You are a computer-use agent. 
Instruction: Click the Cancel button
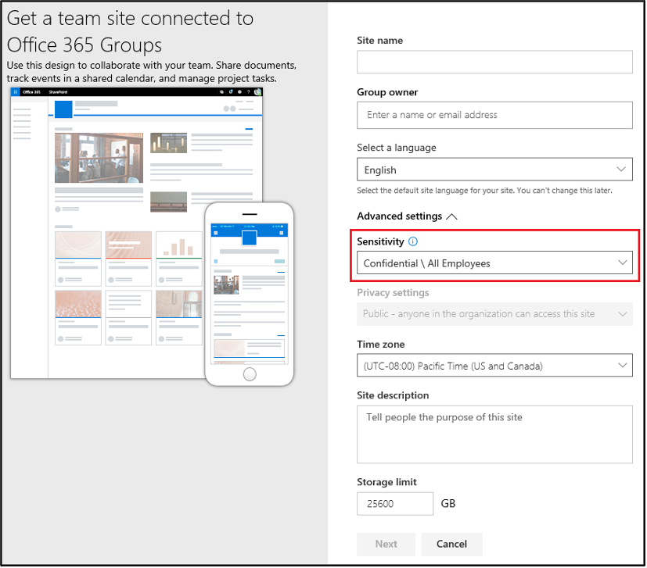[x=451, y=544]
